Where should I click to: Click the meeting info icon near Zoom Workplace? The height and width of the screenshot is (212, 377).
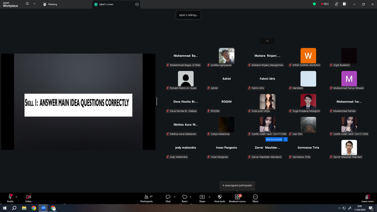(27, 4)
